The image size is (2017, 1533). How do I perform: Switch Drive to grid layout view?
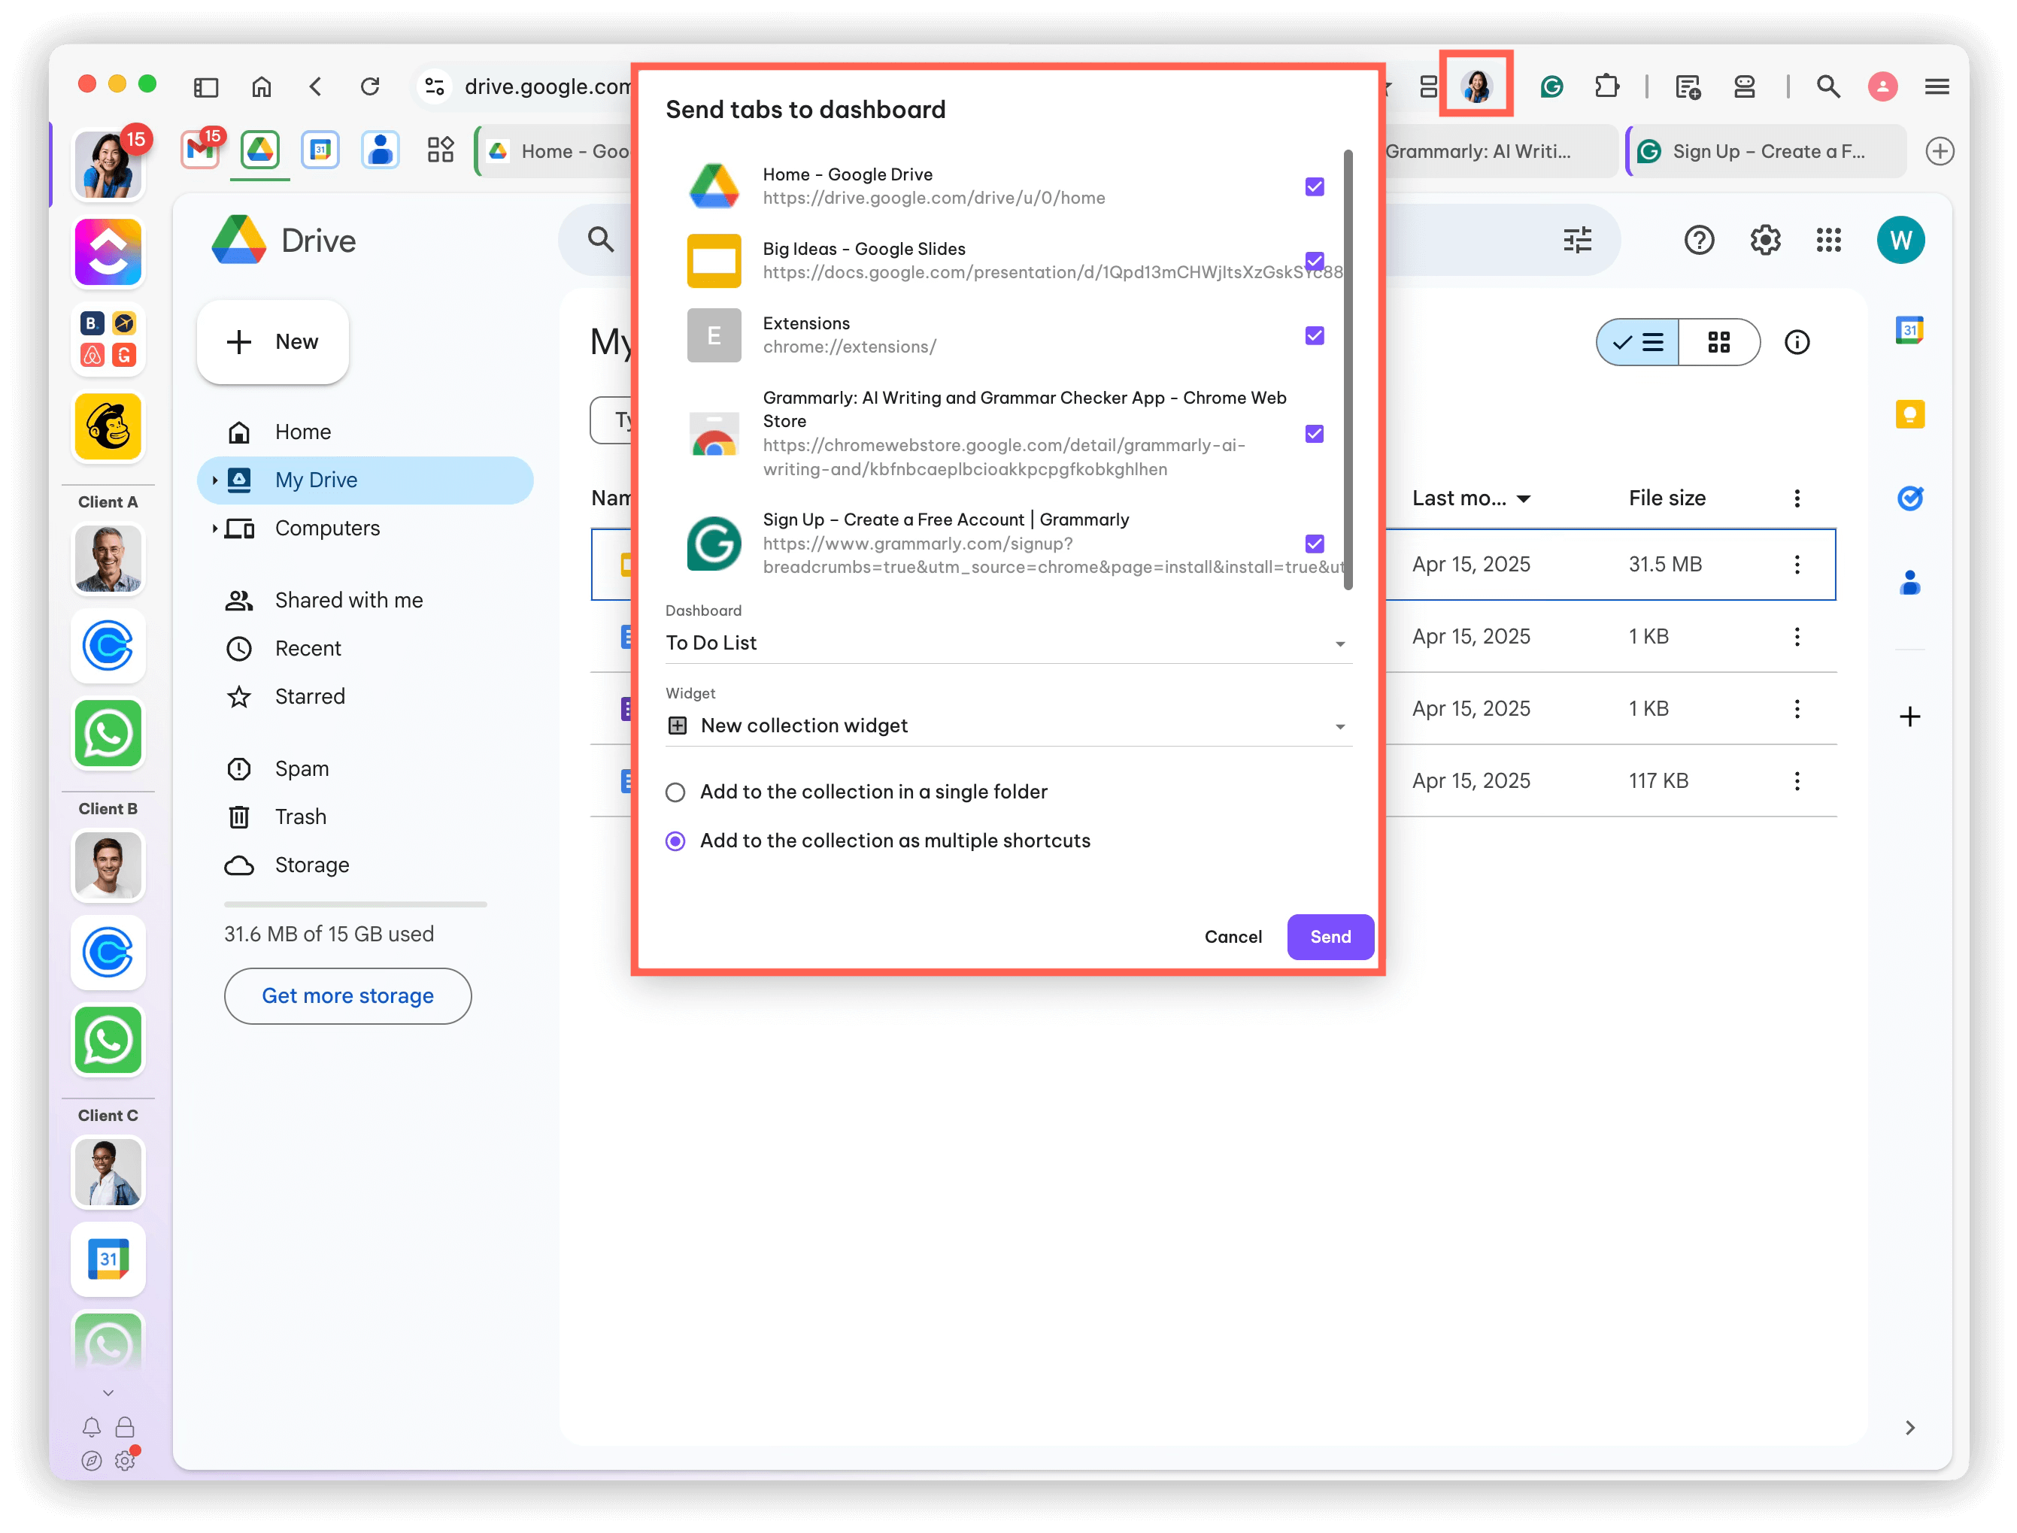click(1718, 342)
